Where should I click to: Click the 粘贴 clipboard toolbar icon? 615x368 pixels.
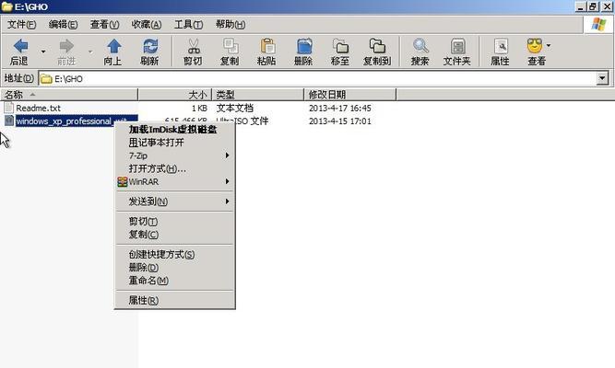(x=266, y=46)
